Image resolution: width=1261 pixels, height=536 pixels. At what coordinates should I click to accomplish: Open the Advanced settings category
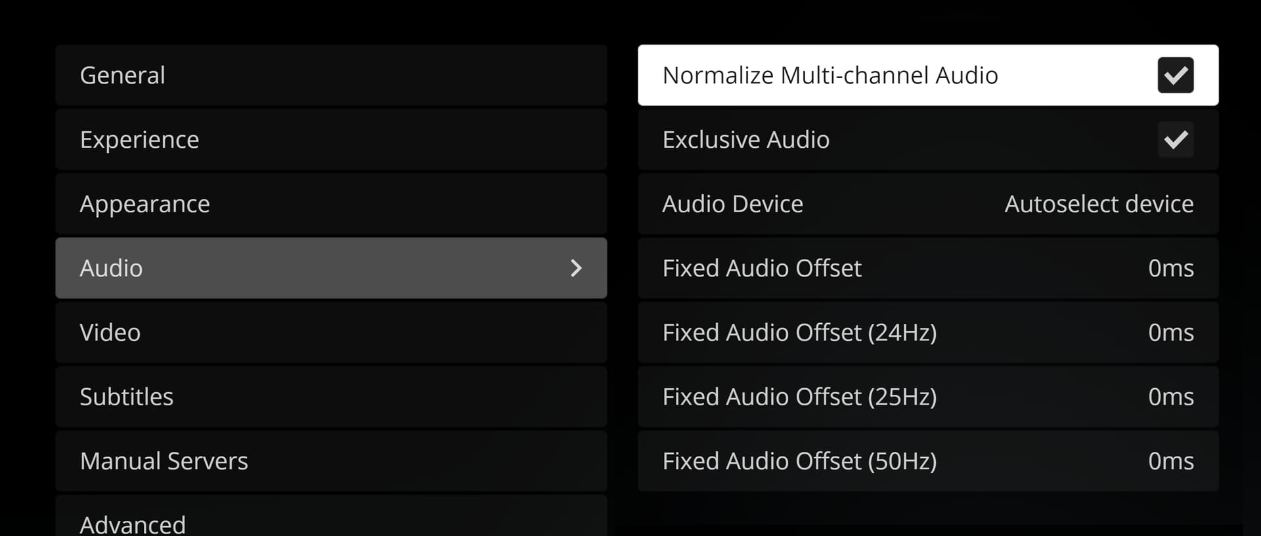pos(331,522)
